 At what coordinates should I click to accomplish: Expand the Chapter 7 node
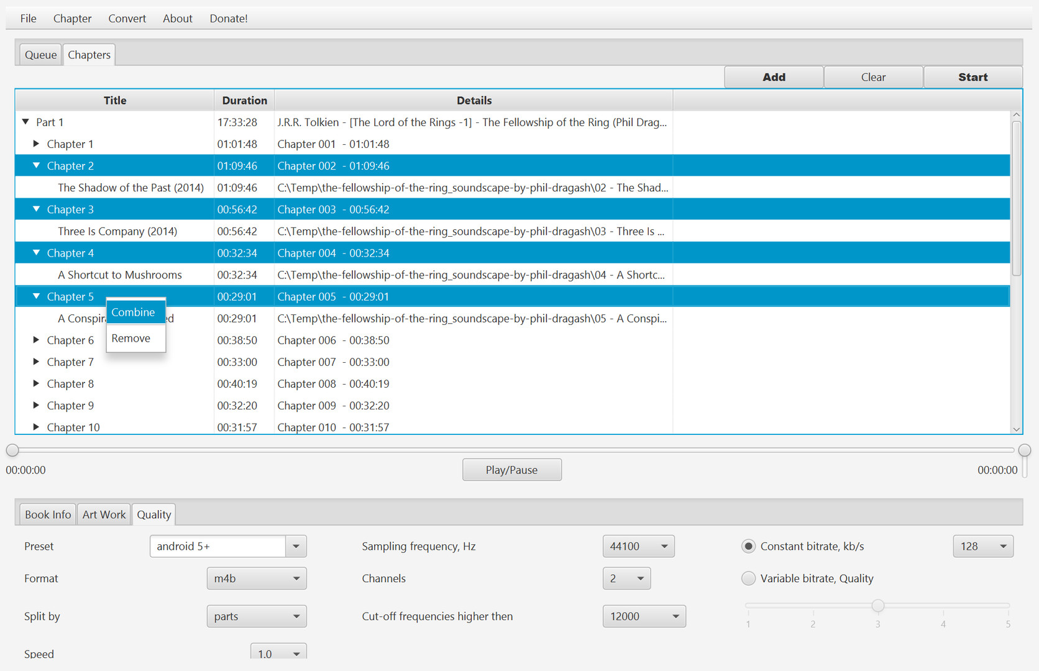coord(36,362)
